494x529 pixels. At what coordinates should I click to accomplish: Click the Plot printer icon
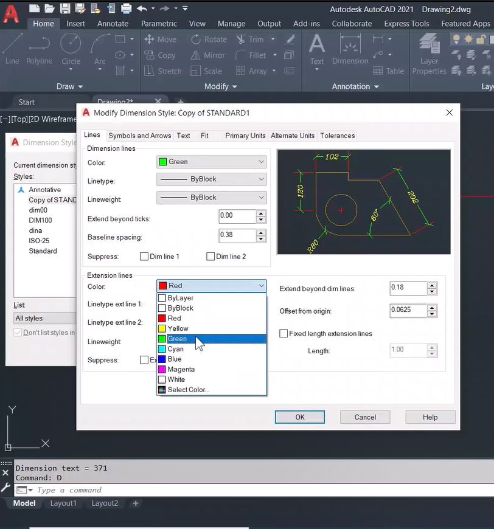pos(126,8)
